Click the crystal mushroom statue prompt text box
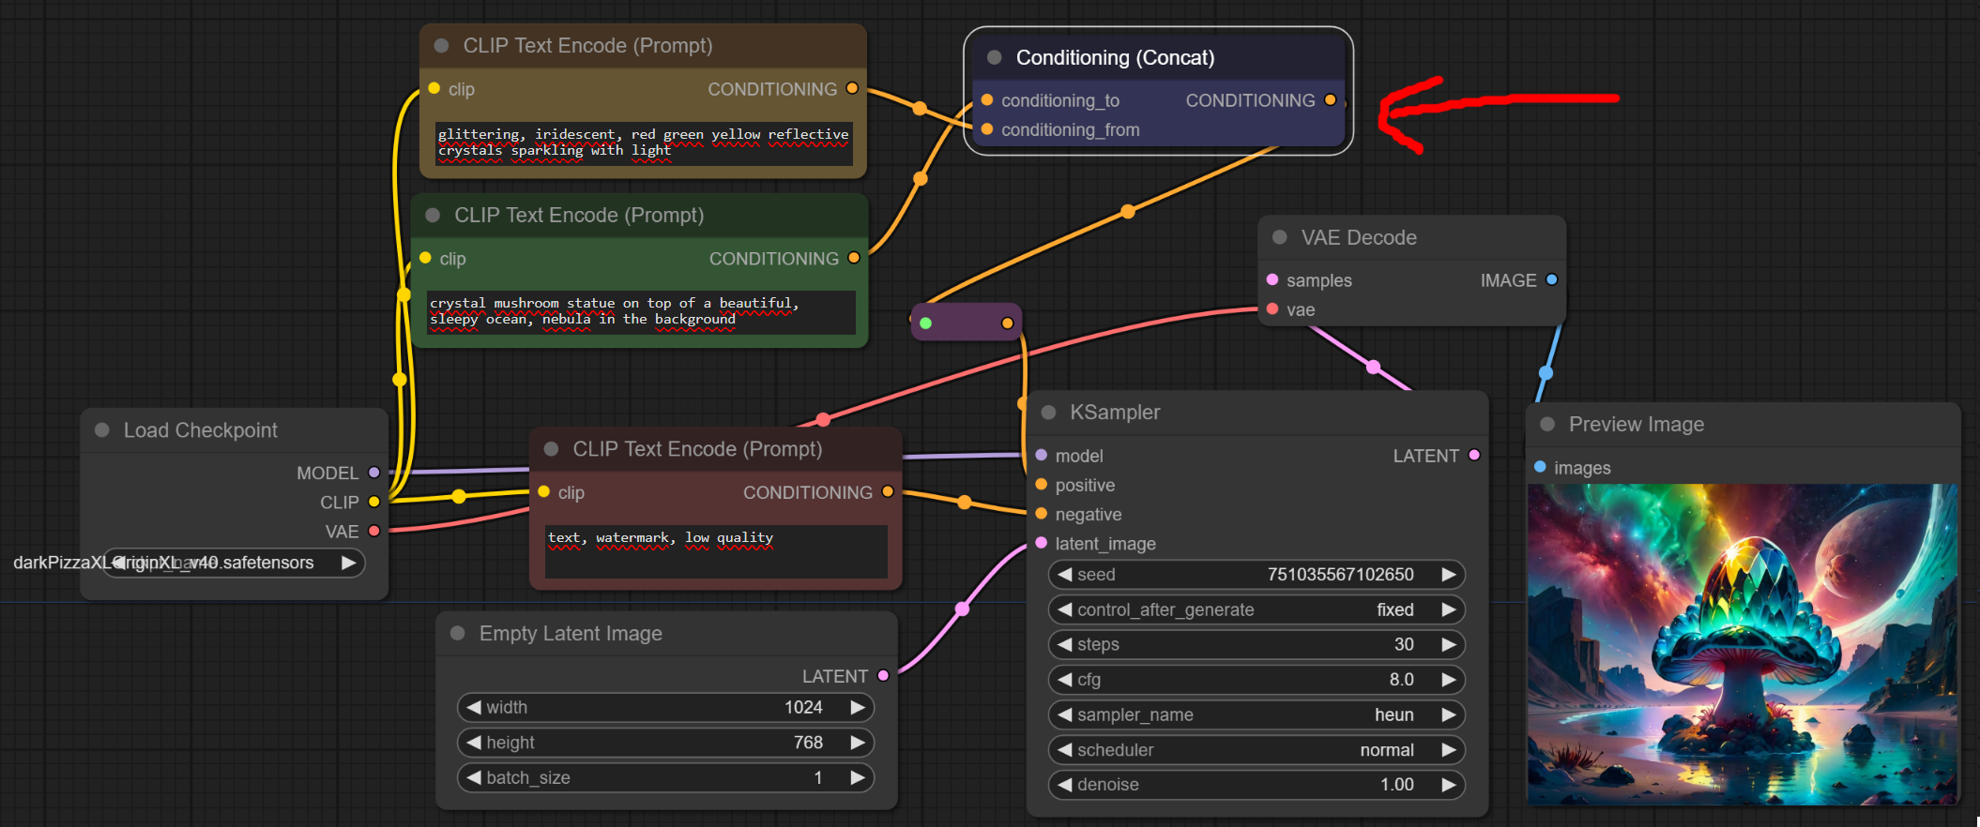 (x=641, y=311)
